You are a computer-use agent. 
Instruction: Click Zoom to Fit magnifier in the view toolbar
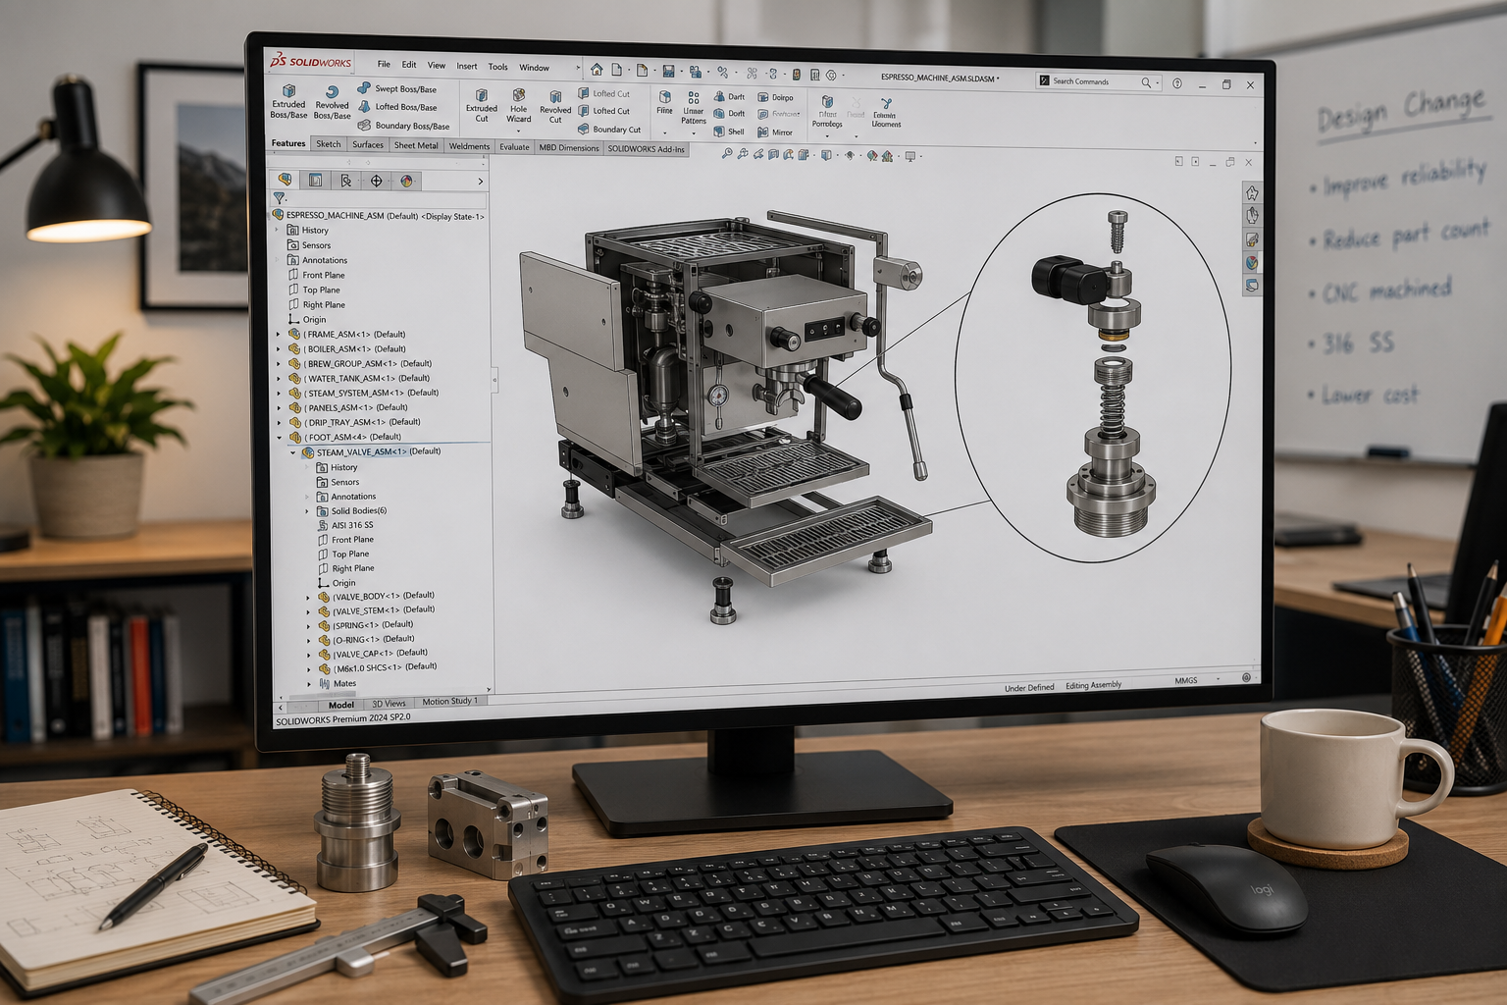[x=726, y=154]
